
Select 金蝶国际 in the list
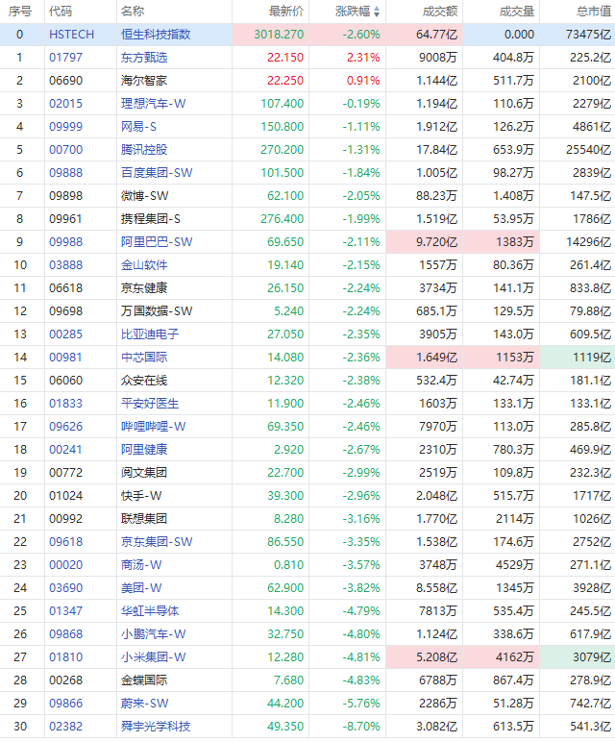[x=144, y=680]
